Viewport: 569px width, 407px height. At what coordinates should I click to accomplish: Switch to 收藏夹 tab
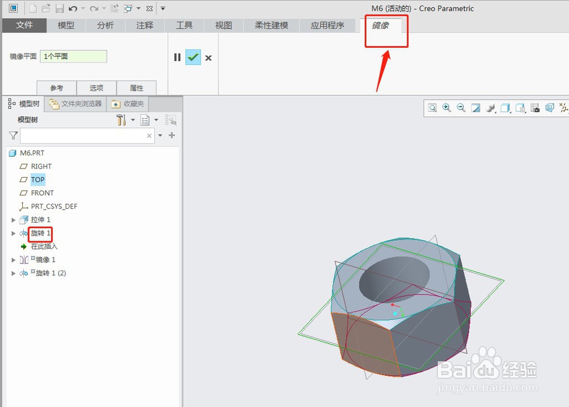click(x=127, y=104)
